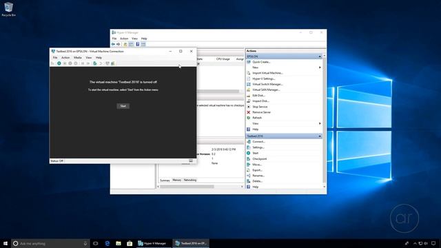The width and height of the screenshot is (441, 248).
Task: Click Stop Service in the Actions pane
Action: point(260,107)
